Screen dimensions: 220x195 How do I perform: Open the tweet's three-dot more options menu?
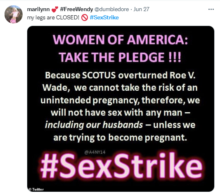coord(211,9)
